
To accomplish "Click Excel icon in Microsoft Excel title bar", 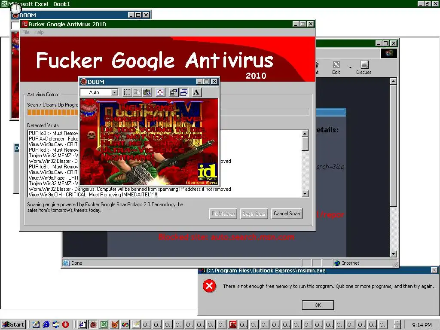I will tap(4, 3).
